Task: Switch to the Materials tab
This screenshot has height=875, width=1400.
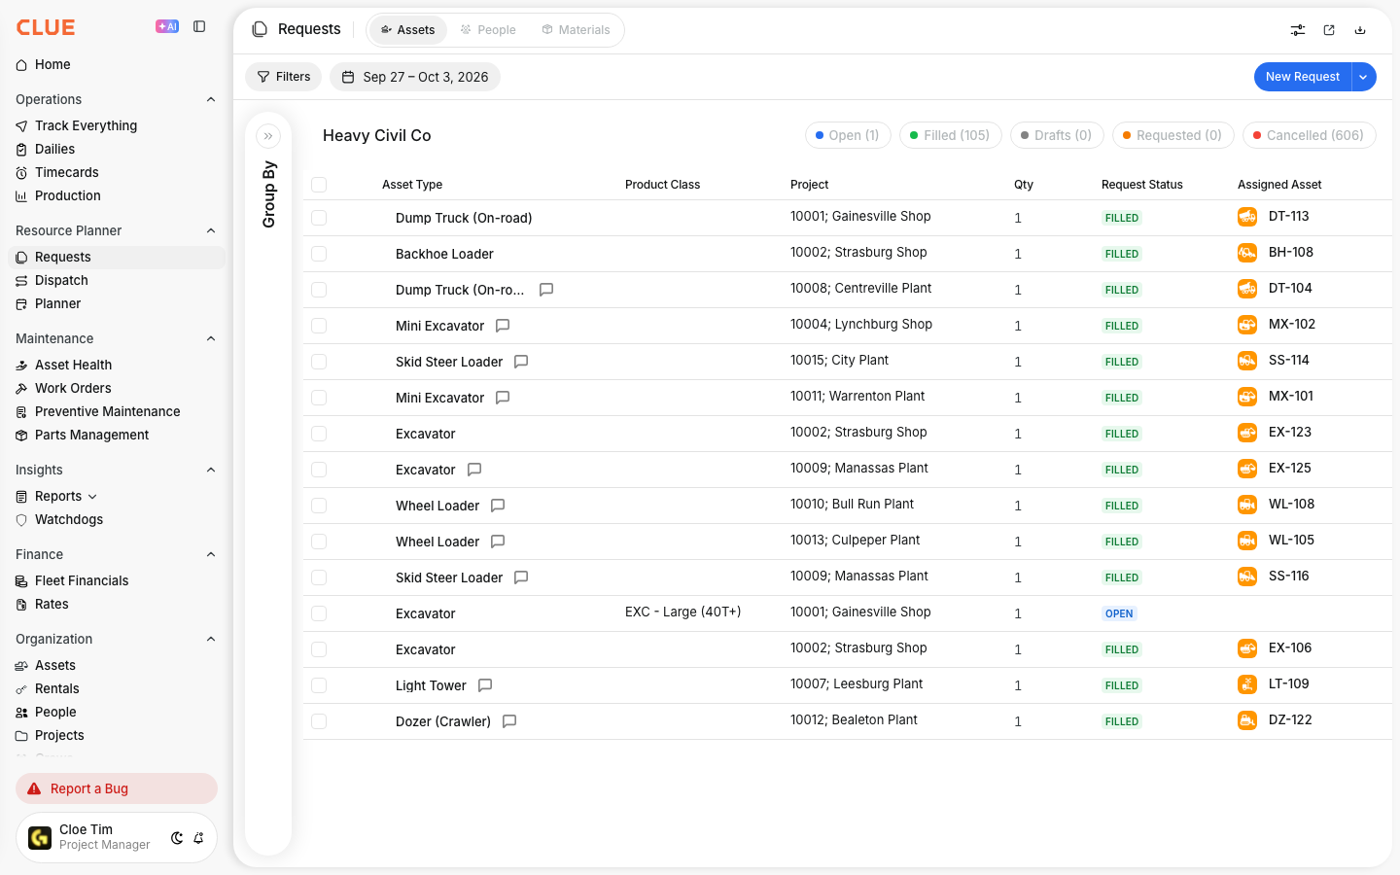Action: (576, 30)
